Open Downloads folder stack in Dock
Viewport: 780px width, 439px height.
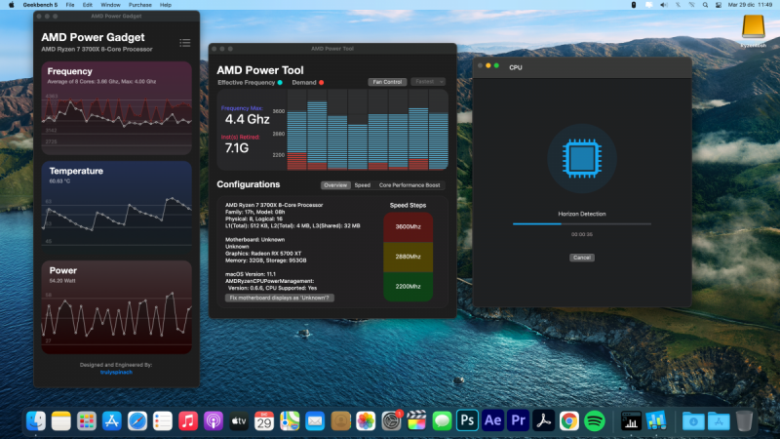pyautogui.click(x=693, y=421)
